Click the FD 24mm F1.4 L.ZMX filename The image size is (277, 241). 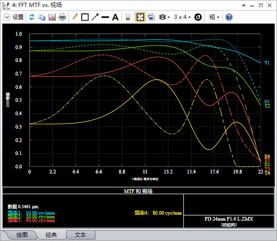(229, 219)
